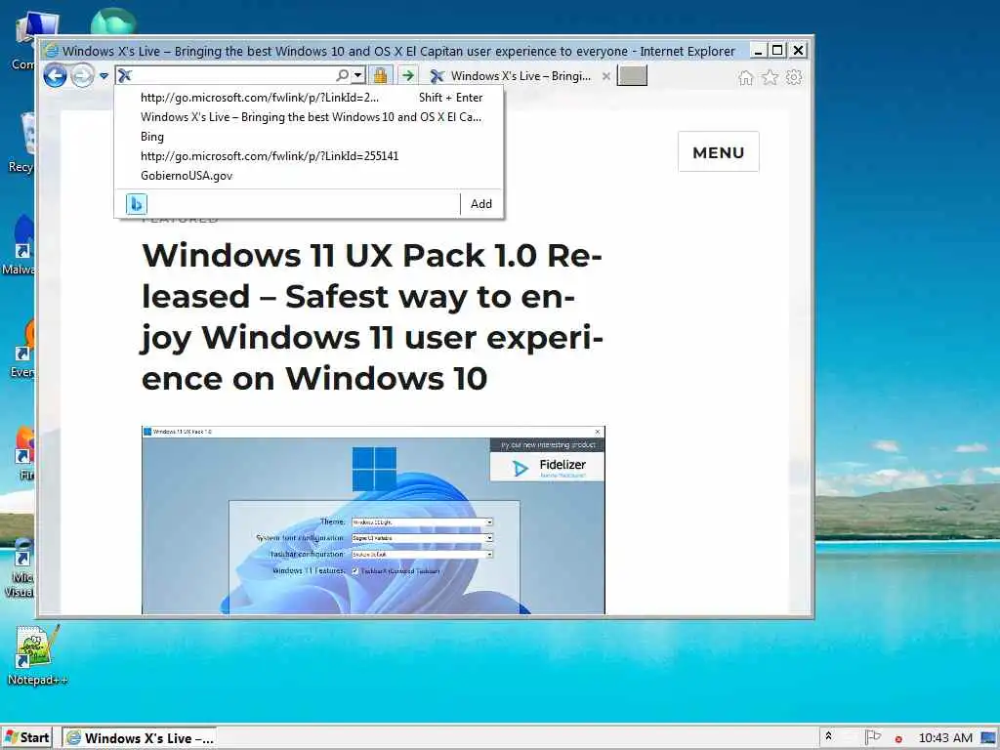Open Favorites with the star icon
Viewport: 1000px width, 750px height.
(771, 77)
